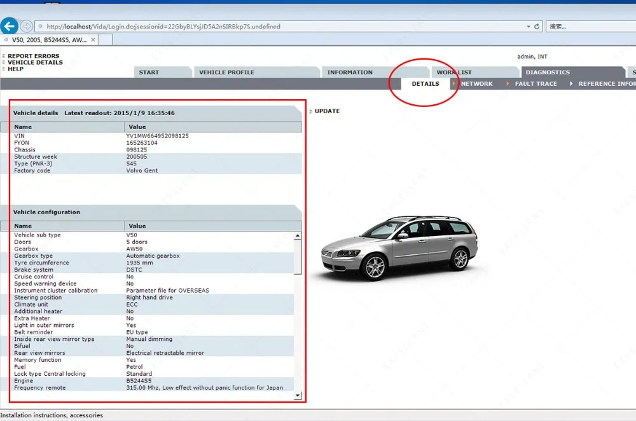The height and width of the screenshot is (421, 636).
Task: Click the browser forward arrow button
Action: click(26, 26)
